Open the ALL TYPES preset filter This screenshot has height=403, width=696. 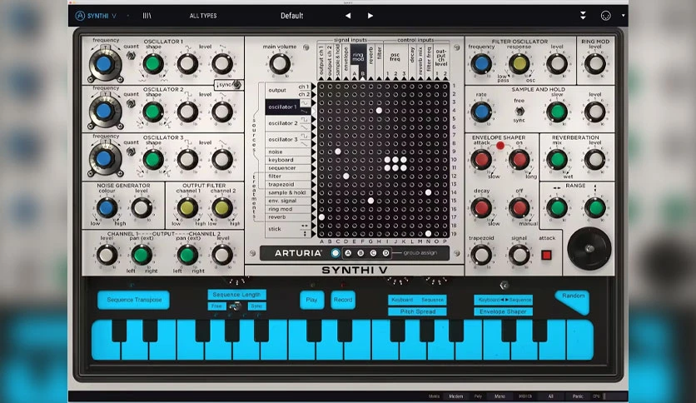(x=203, y=16)
